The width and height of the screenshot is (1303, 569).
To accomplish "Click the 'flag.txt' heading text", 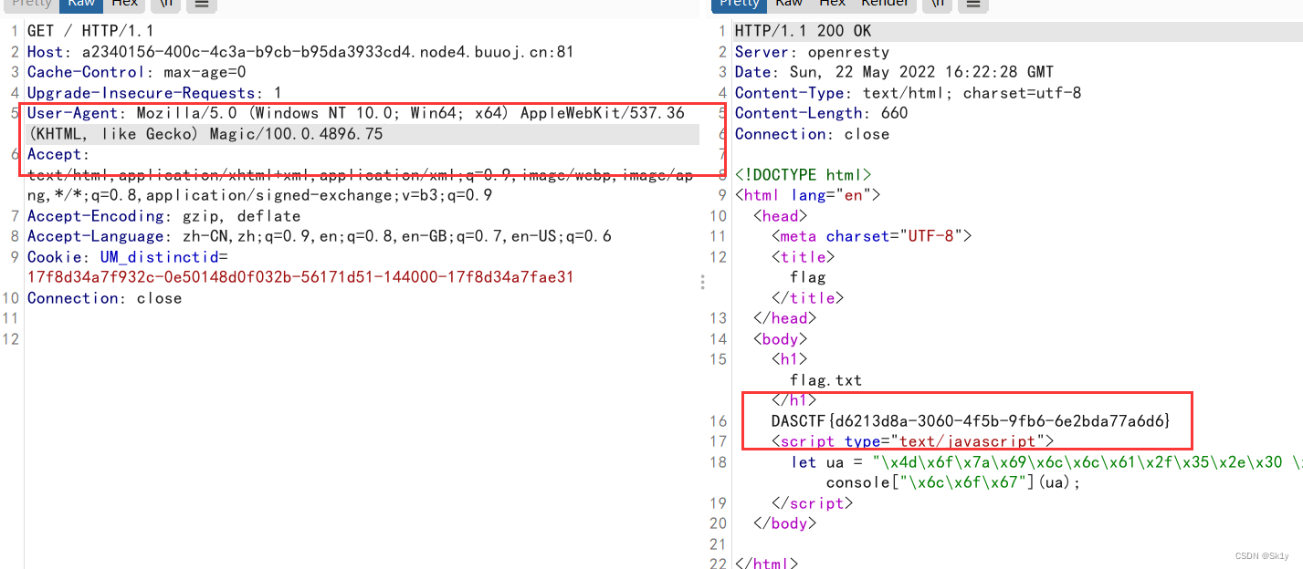I will tap(825, 380).
